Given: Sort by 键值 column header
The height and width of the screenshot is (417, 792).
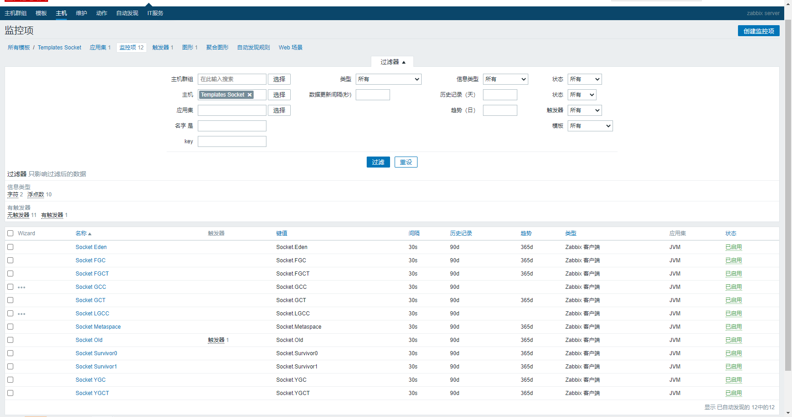Looking at the screenshot, I should pos(282,233).
